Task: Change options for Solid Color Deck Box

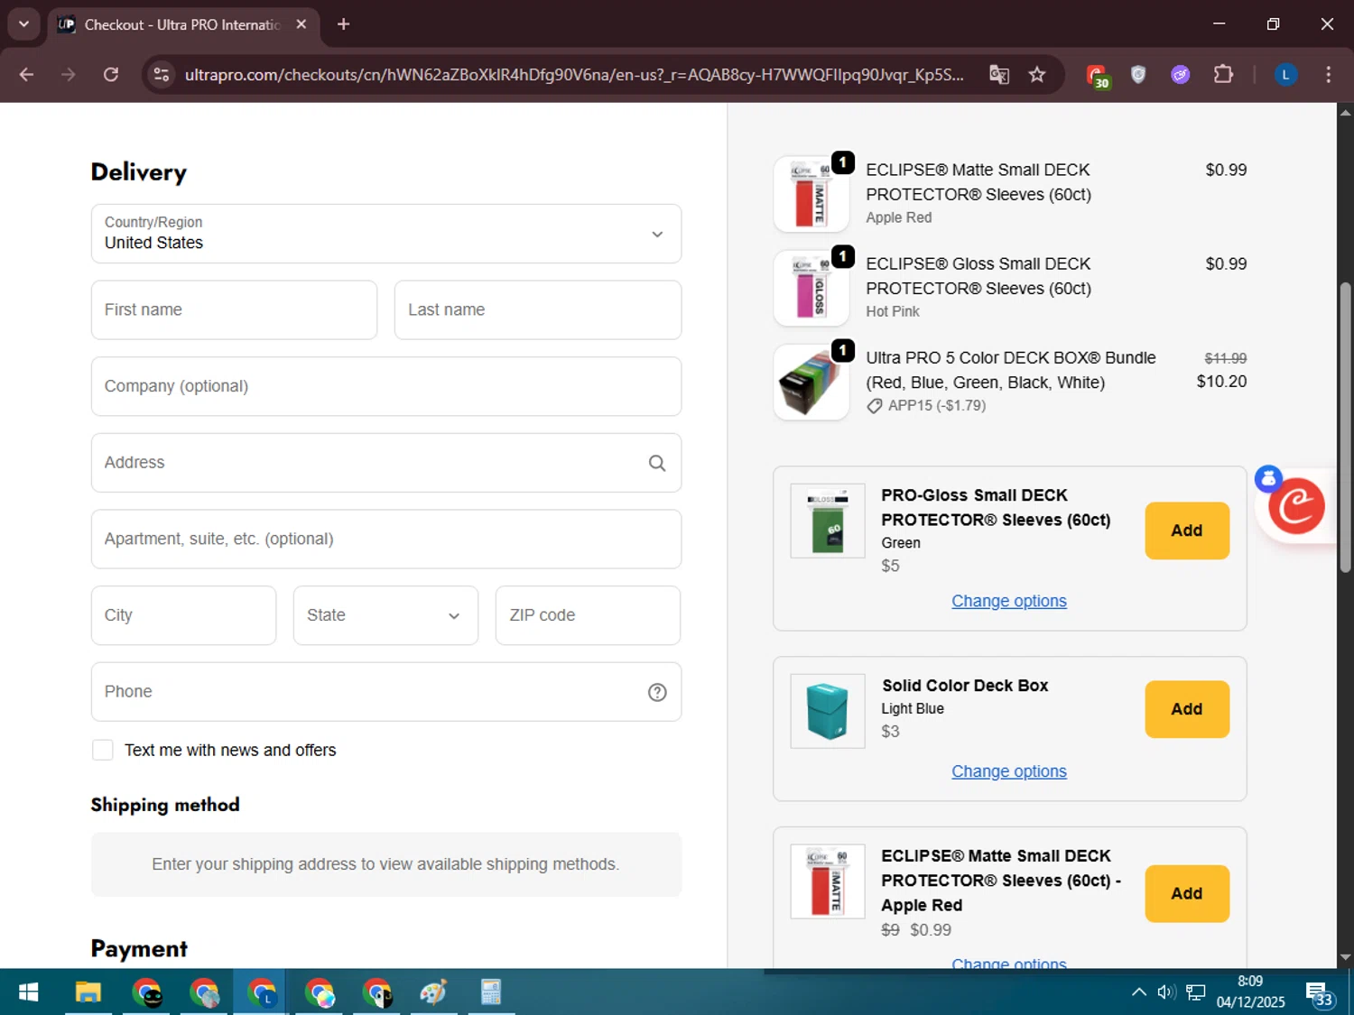Action: 1009,771
